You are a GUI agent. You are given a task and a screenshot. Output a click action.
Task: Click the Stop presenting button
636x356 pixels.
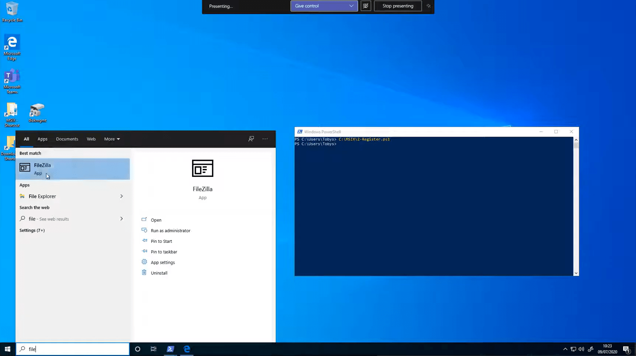[x=398, y=6]
